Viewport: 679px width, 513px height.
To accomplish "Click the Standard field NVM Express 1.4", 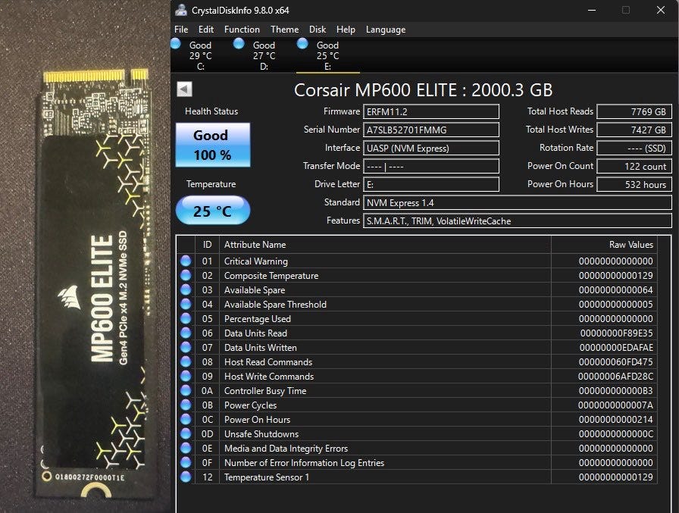I will (517, 202).
